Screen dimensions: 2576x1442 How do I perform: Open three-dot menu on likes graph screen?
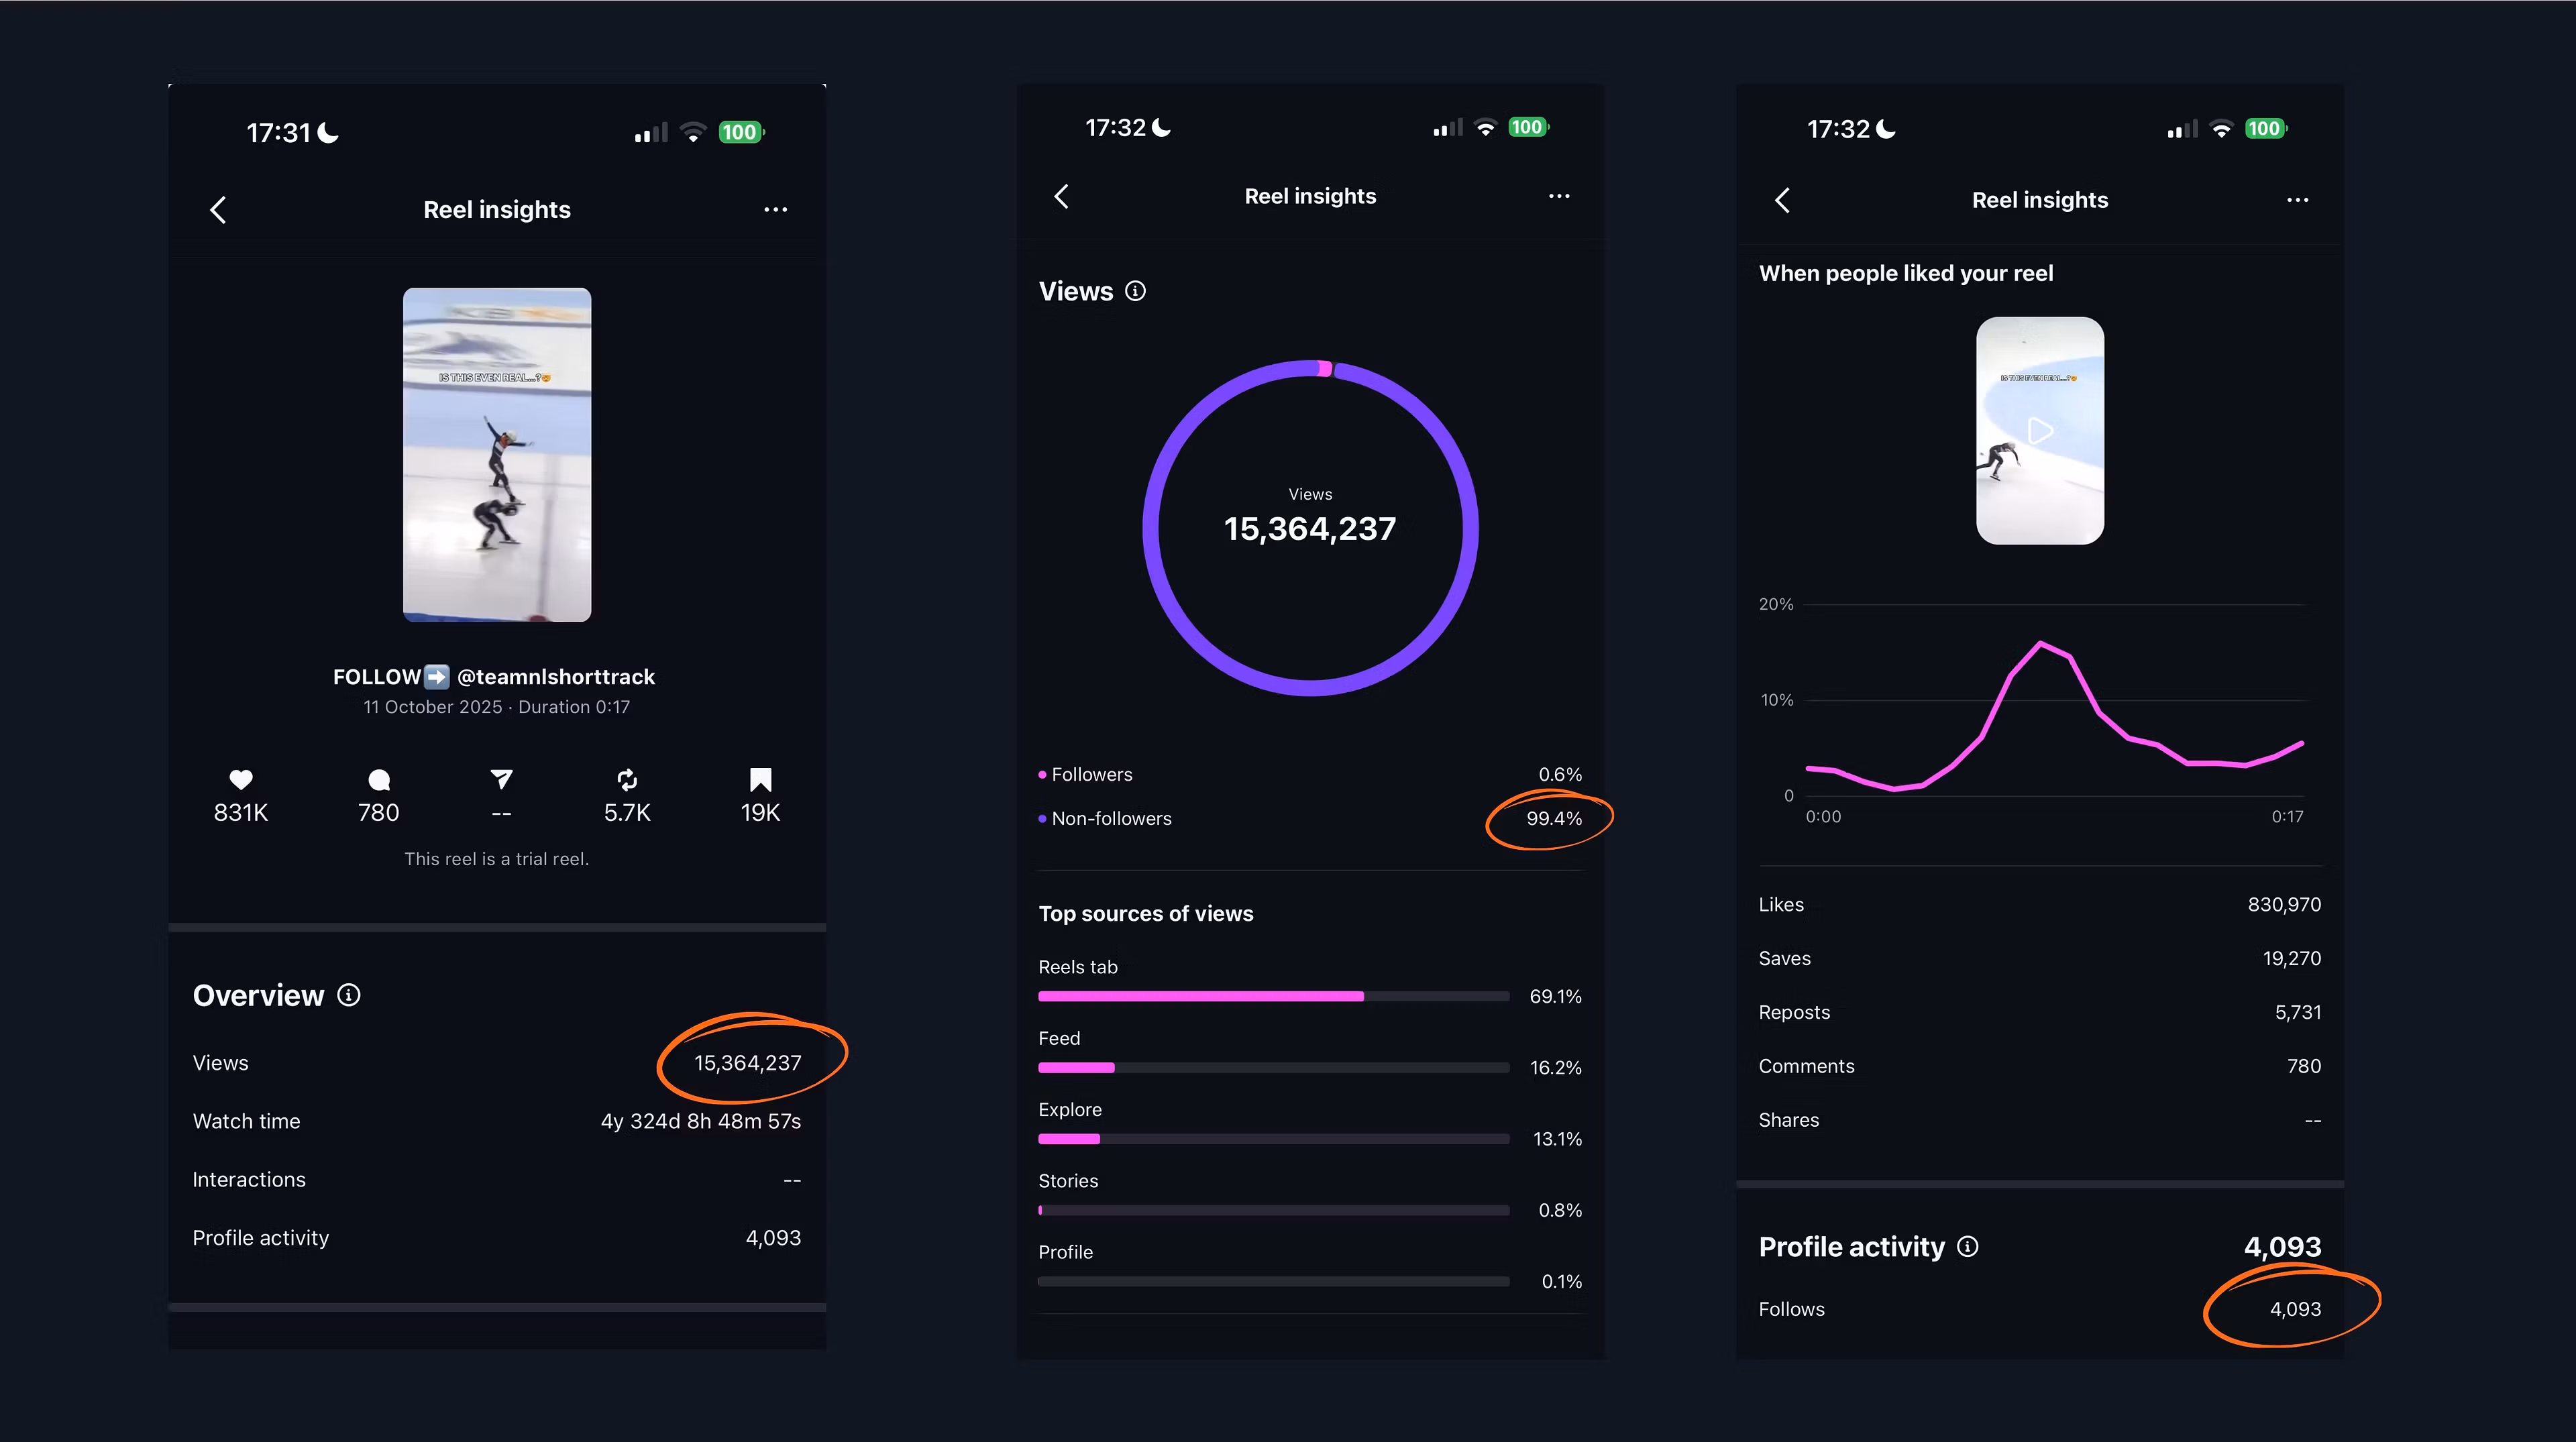[x=2297, y=200]
